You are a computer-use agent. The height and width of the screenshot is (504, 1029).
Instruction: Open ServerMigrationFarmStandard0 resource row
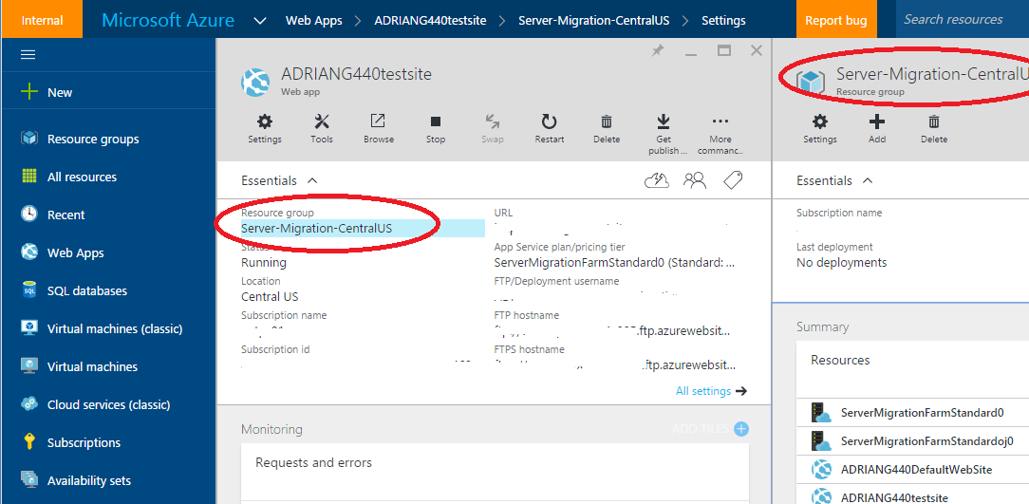click(x=913, y=413)
